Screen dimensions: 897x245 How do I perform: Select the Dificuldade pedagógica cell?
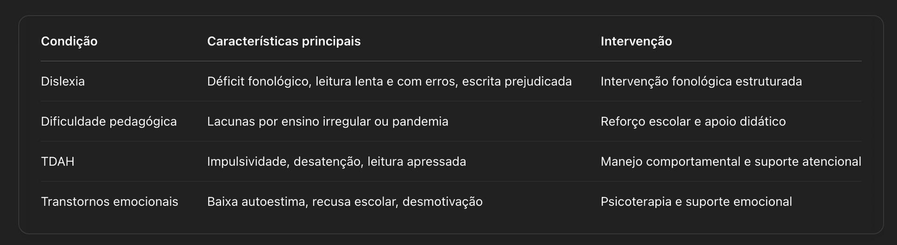click(x=109, y=122)
